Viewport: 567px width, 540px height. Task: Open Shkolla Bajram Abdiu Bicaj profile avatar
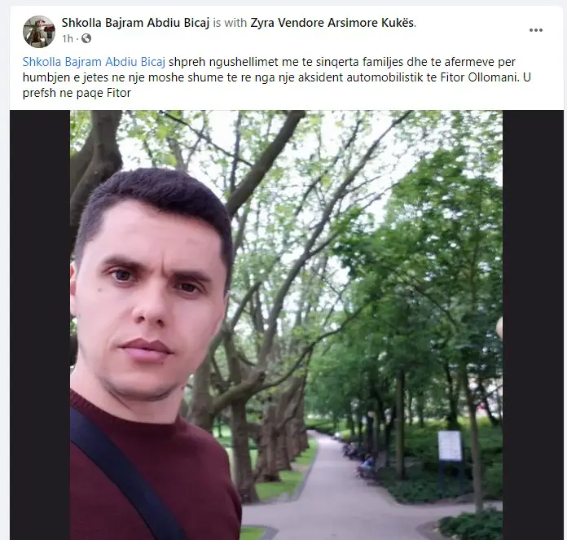(39, 32)
